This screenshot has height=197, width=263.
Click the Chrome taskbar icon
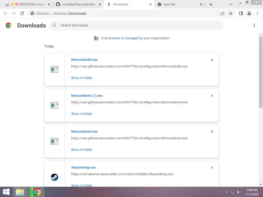[x=36, y=192]
